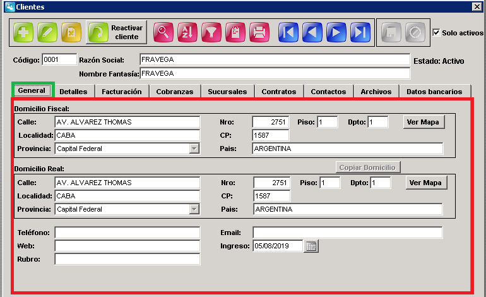Select the General tab
Screen dimensions: 486x297
click(x=32, y=90)
